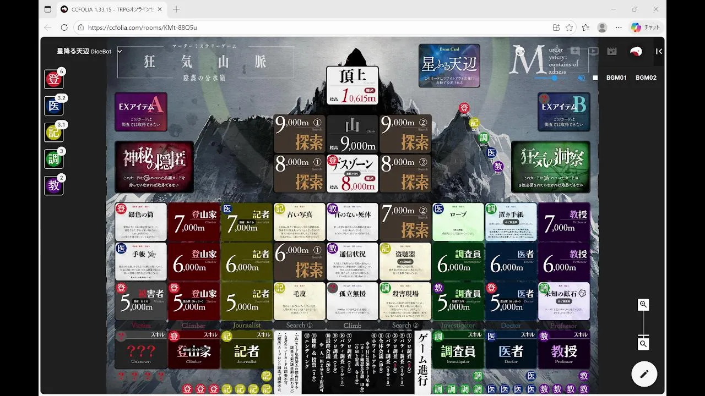Open the CCFOLIA bird profile avatar
This screenshot has height=396, width=705.
tap(636, 51)
